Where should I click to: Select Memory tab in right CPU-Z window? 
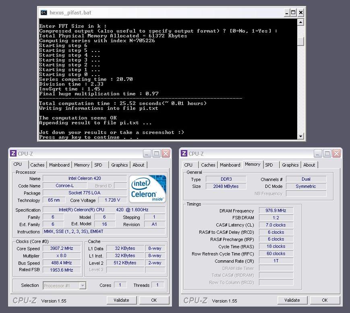pyautogui.click(x=253, y=164)
